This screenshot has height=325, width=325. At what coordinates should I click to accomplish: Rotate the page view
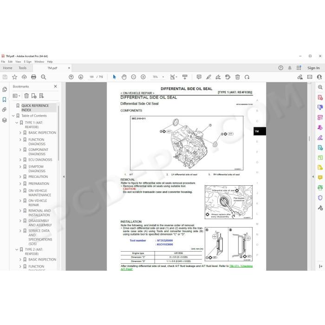point(247,77)
